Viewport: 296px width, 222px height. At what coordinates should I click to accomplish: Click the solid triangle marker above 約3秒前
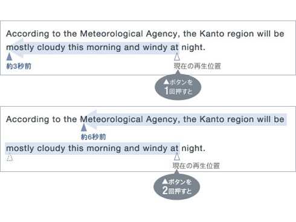pos(9,57)
